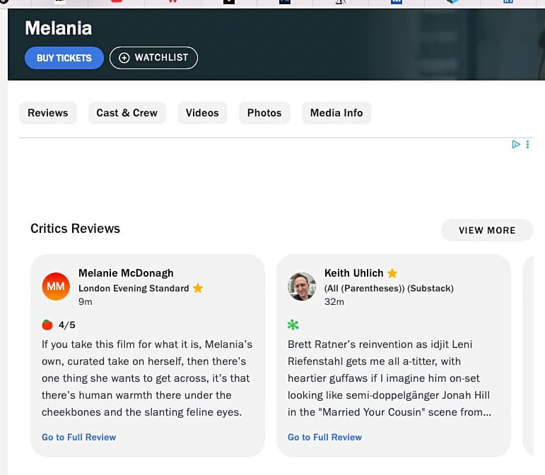The image size is (545, 475).
Task: Go to Full Review by Keith Uhlich
Action: coord(324,437)
